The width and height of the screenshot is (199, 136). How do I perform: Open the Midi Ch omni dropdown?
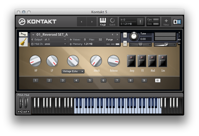(49, 44)
